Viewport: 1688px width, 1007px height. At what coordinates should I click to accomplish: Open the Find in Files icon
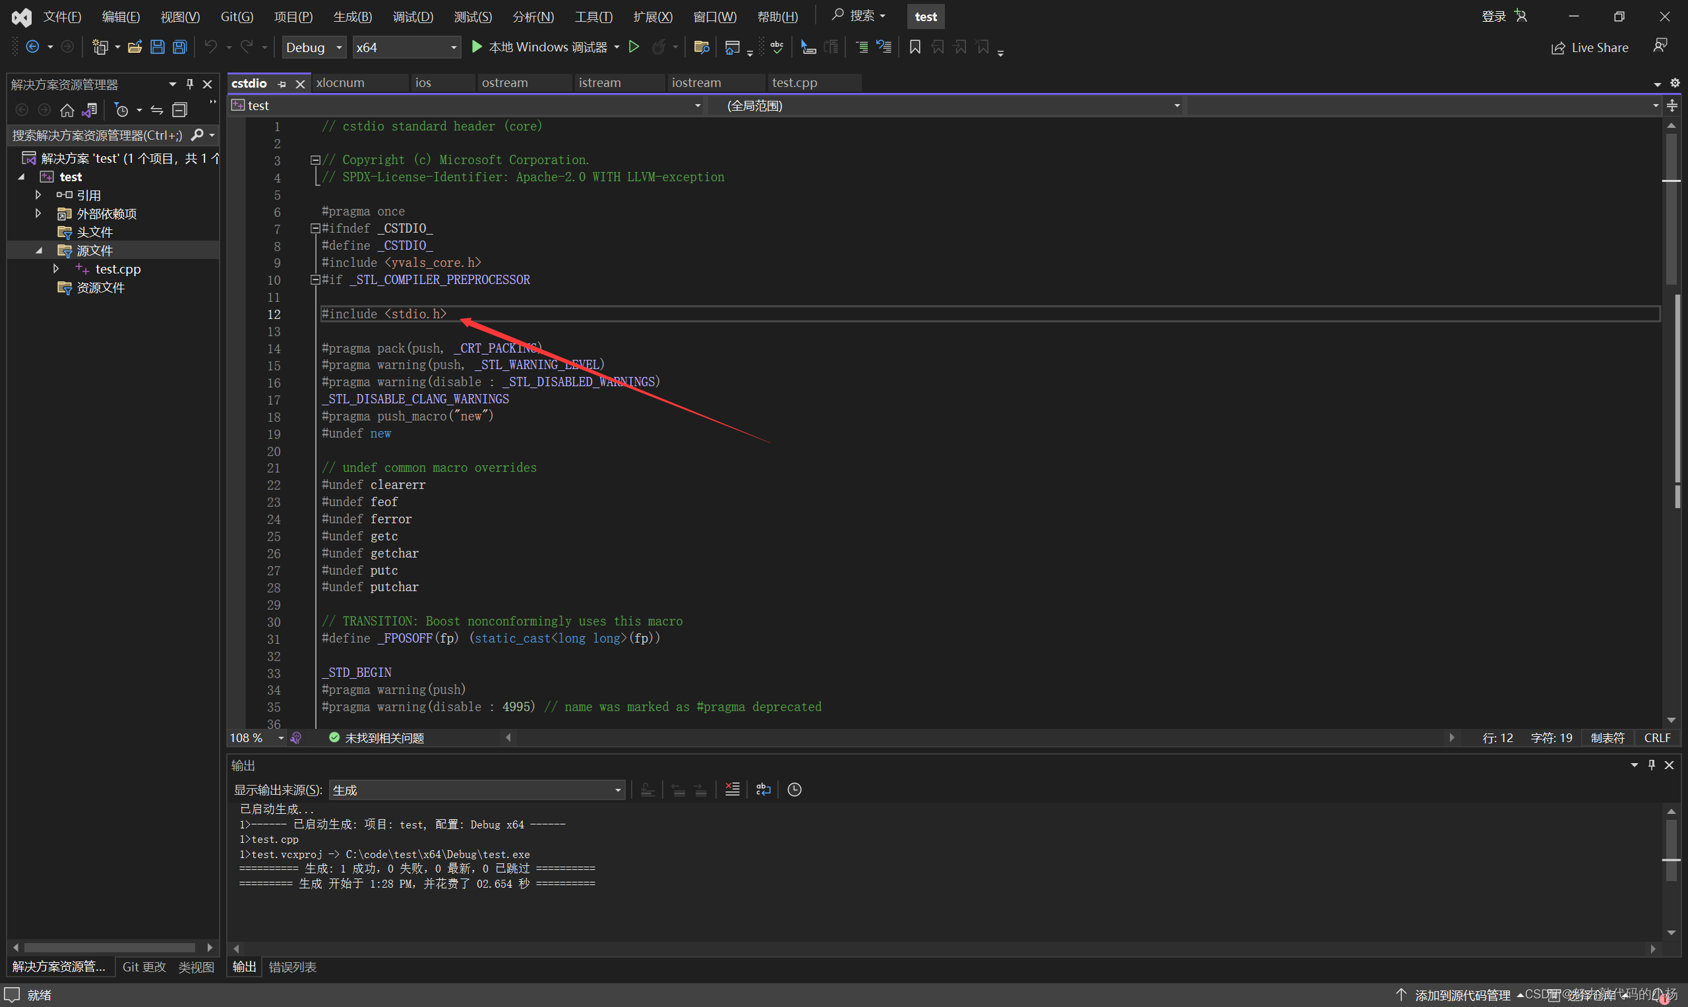click(701, 47)
